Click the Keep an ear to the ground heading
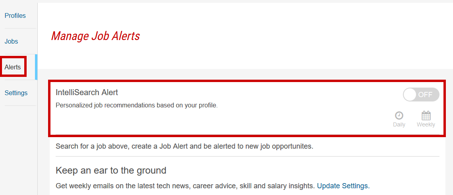Screen dimensions: 453x195 tap(111, 170)
